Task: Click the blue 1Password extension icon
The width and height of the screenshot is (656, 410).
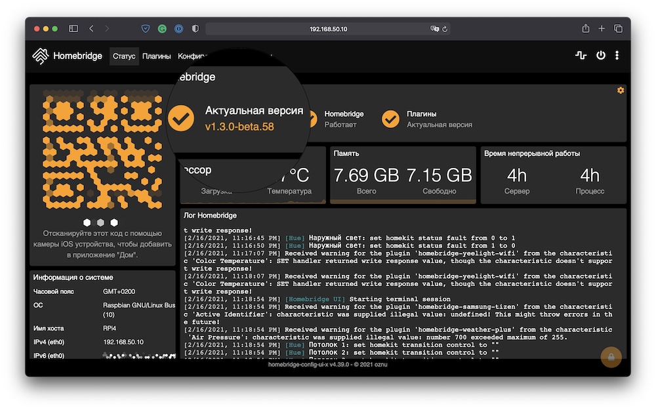Action: coord(178,28)
